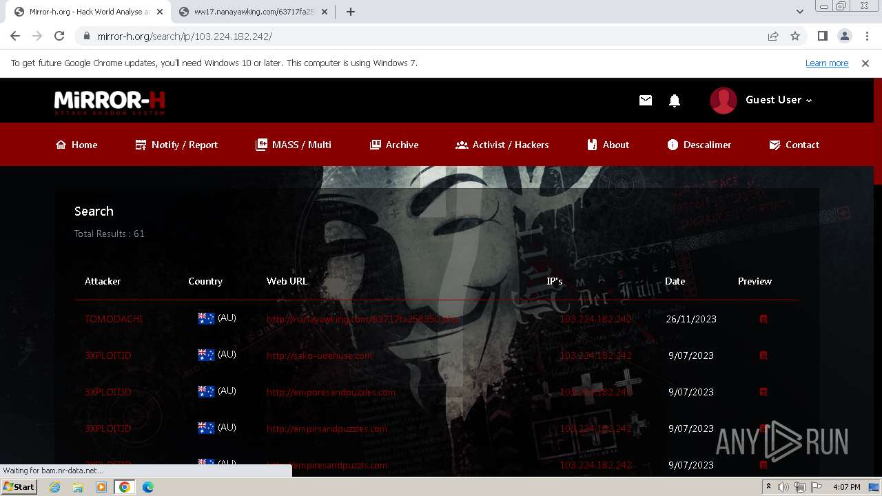The height and width of the screenshot is (496, 882).
Task: Click attacker name TOMODACHI
Action: click(x=114, y=319)
